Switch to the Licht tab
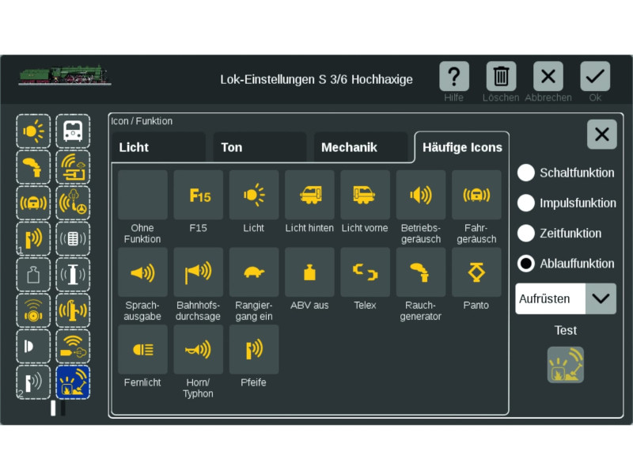Screen dimensions: 633x475 coord(158,147)
